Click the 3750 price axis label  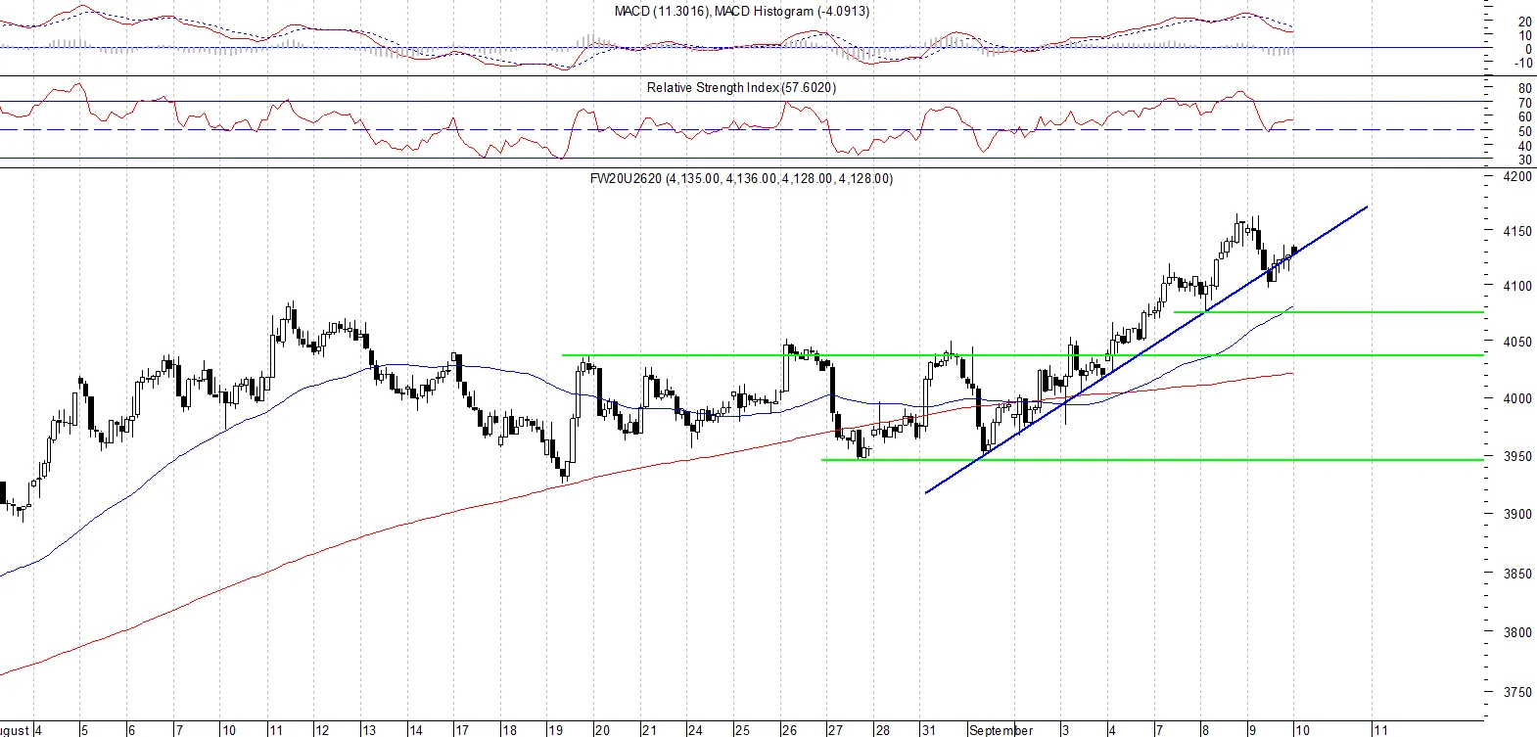point(1517,693)
